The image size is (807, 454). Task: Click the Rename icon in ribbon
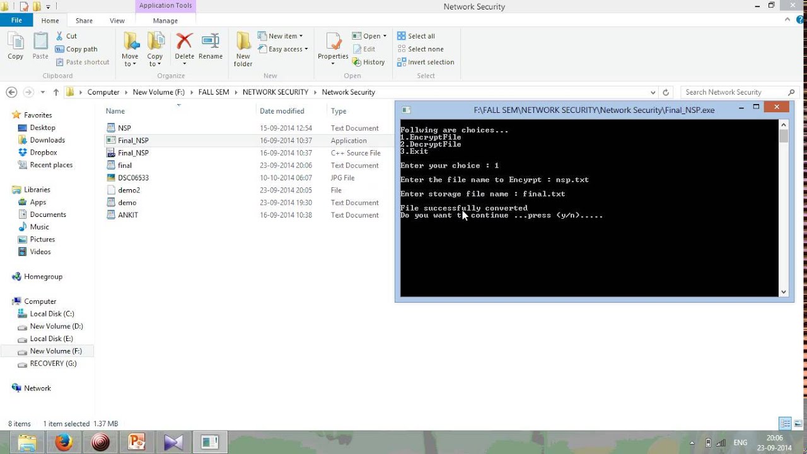point(210,49)
